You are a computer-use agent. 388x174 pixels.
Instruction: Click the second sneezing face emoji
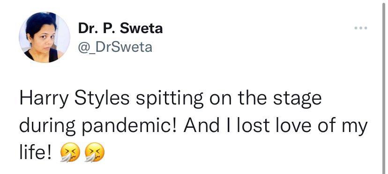click(x=95, y=153)
